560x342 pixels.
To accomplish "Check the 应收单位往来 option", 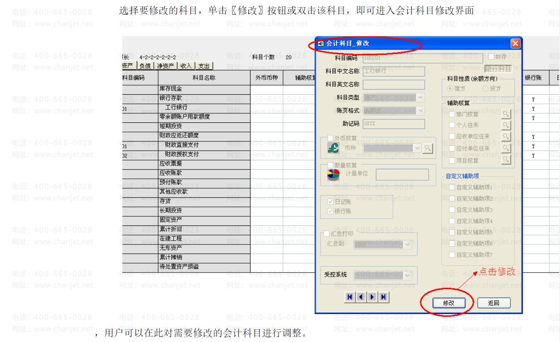I will [452, 136].
